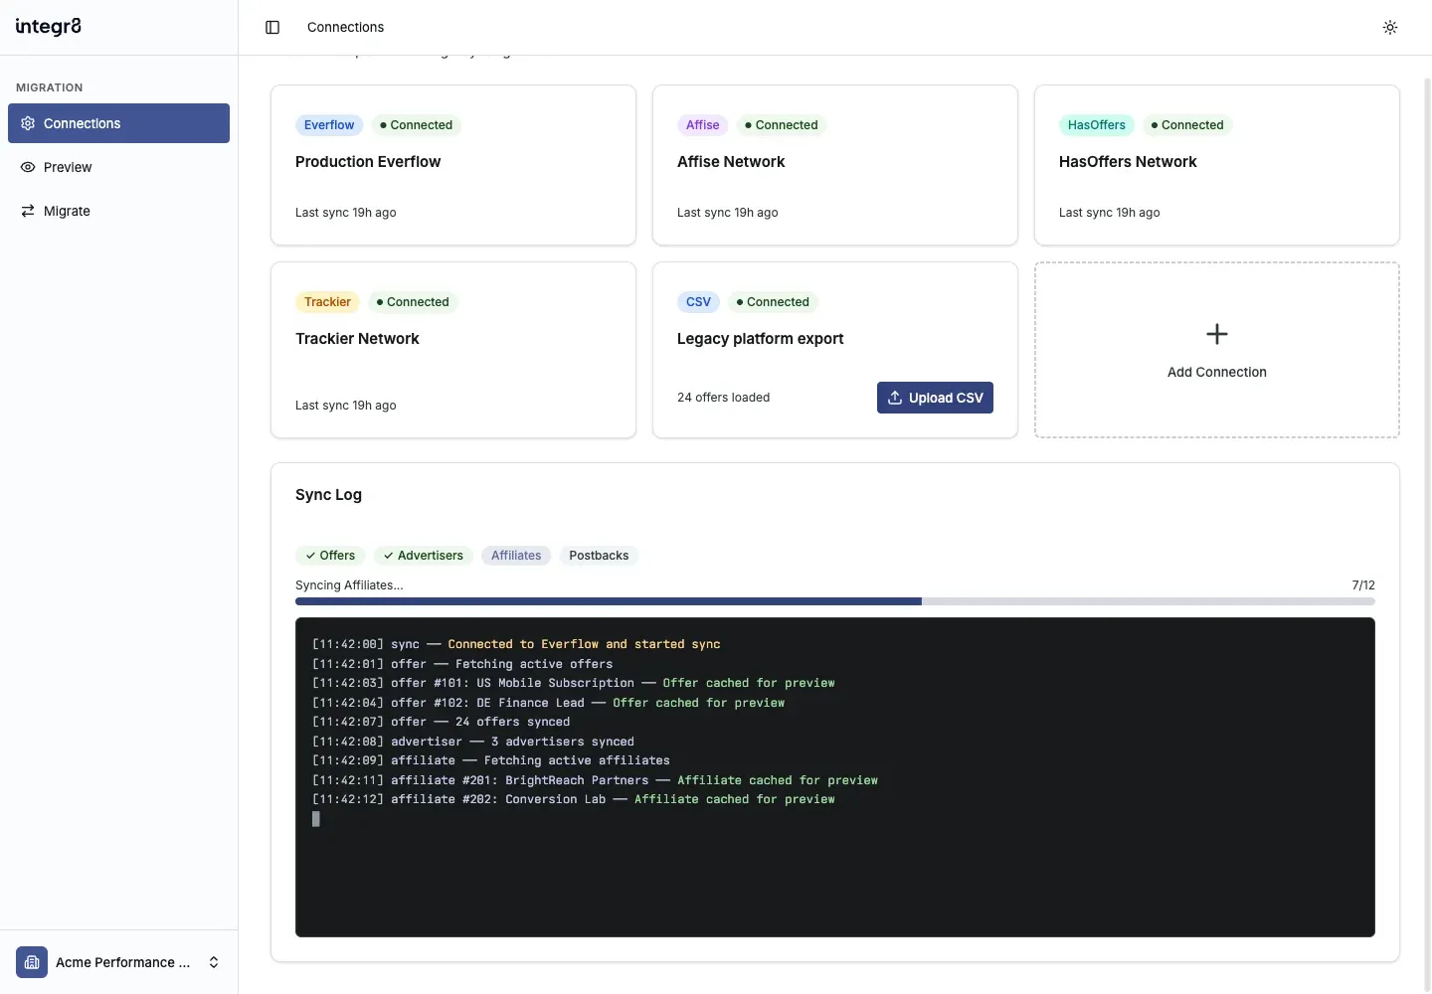Click Last sync 19h ago on Everflow card

345,213
